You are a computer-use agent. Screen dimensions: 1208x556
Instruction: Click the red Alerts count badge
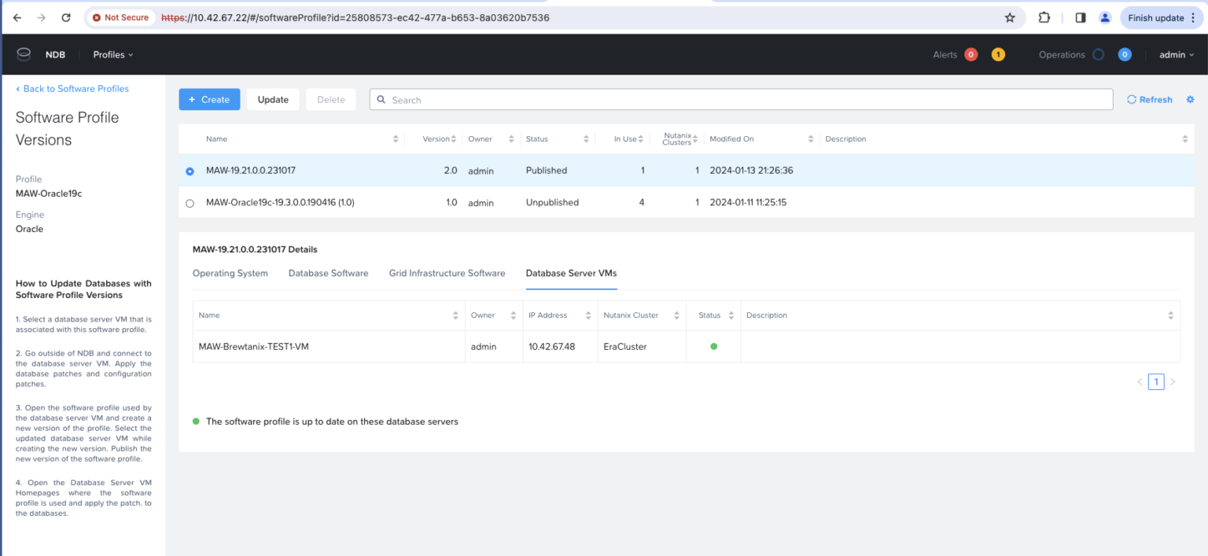coord(970,54)
